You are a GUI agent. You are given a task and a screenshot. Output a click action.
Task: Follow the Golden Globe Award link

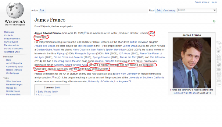coord(48,49)
